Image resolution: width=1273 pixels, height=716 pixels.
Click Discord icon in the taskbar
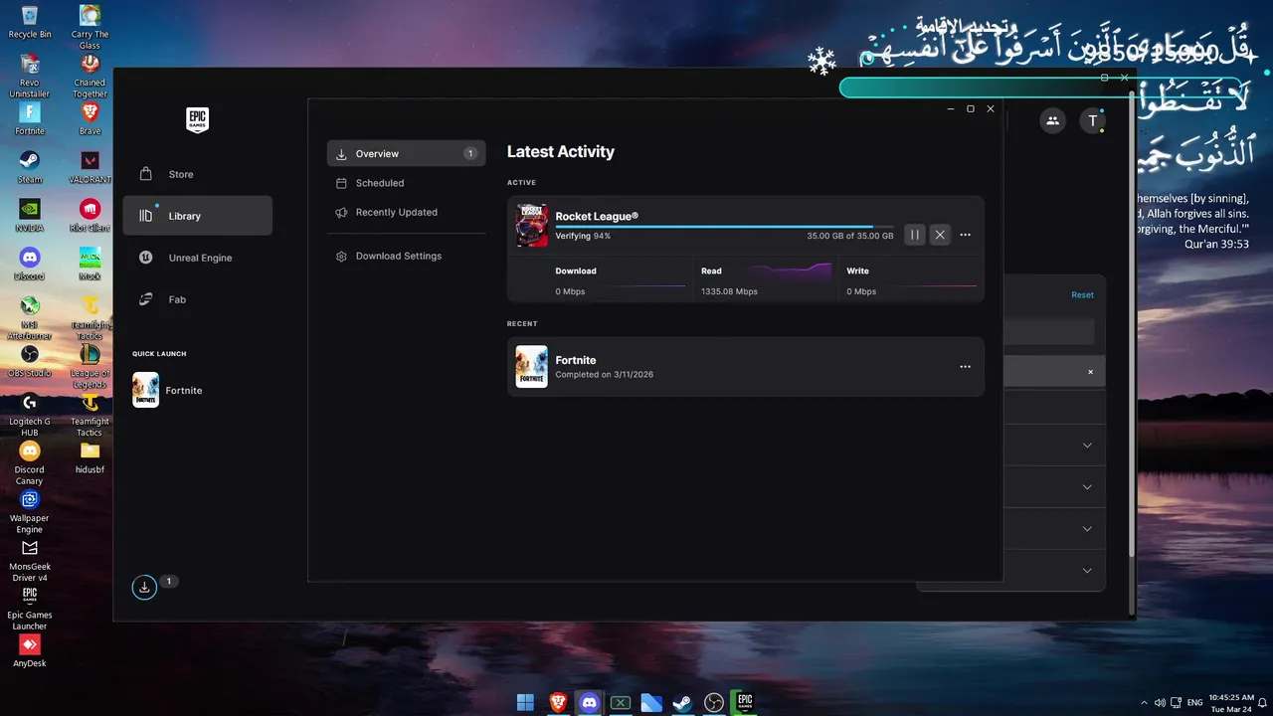coord(589,703)
